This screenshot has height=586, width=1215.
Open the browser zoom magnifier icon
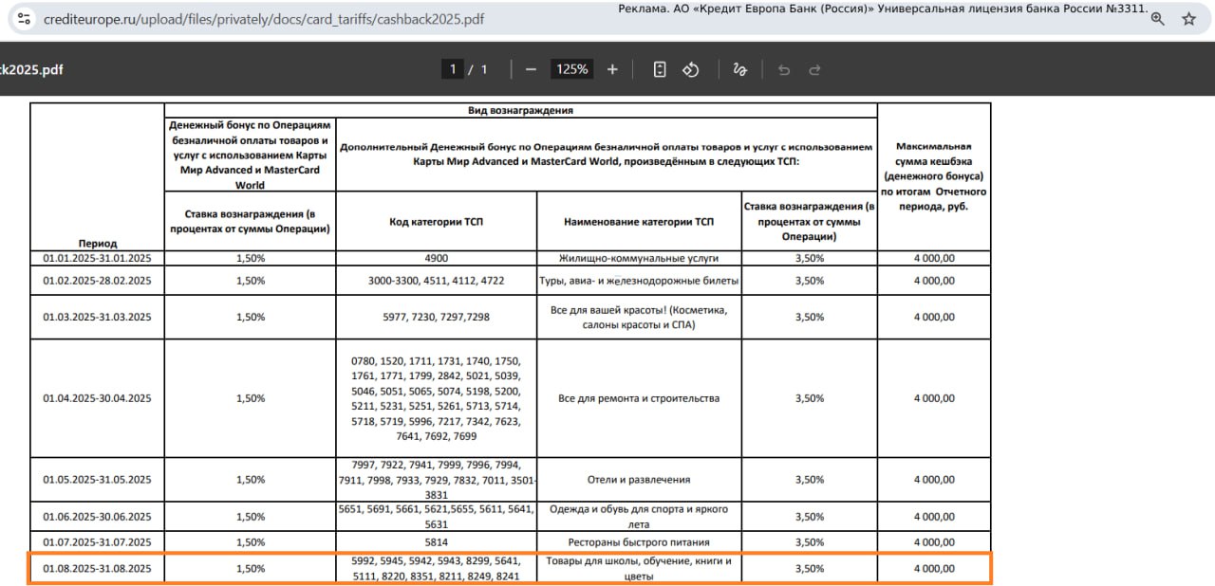tap(1158, 19)
